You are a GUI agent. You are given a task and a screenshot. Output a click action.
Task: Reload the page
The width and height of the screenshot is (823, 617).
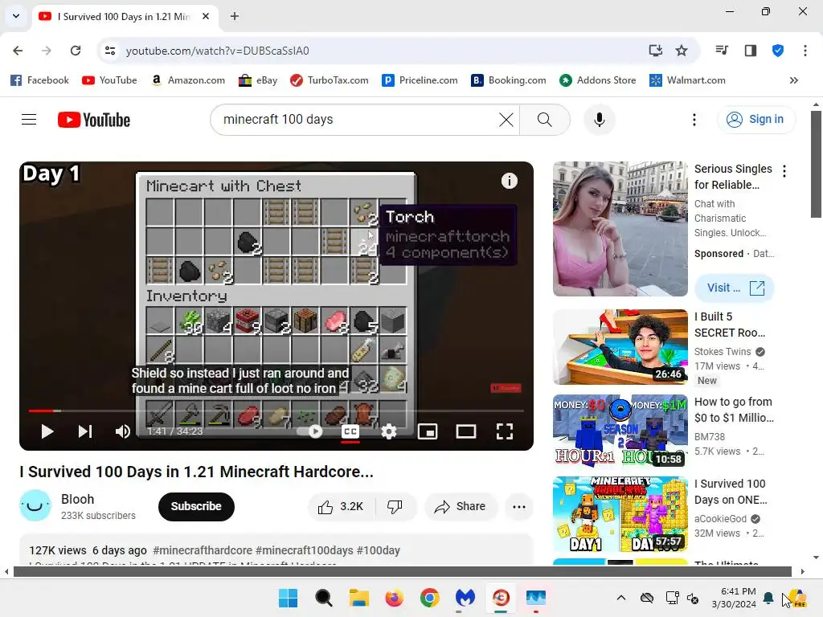(x=76, y=51)
